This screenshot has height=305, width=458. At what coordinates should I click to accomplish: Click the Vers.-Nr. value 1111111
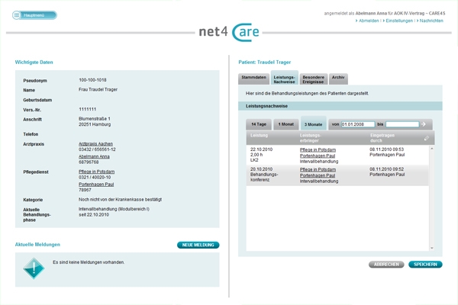pyautogui.click(x=87, y=109)
